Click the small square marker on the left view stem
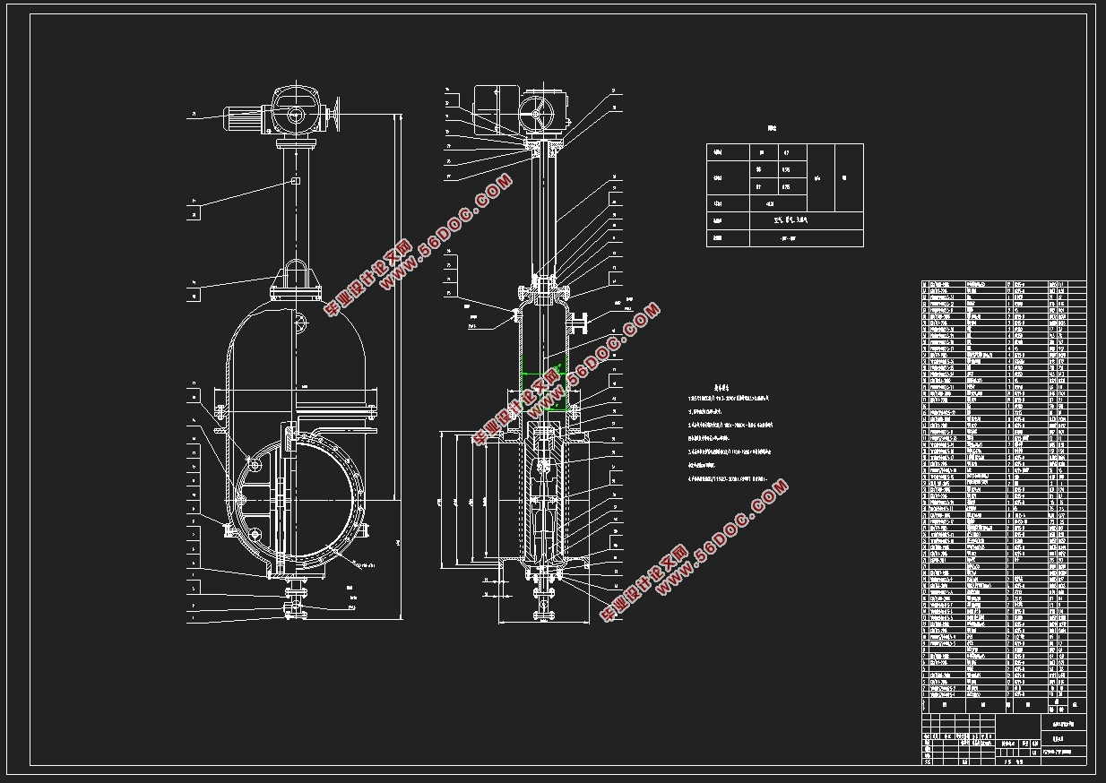The image size is (1106, 783). [x=294, y=182]
